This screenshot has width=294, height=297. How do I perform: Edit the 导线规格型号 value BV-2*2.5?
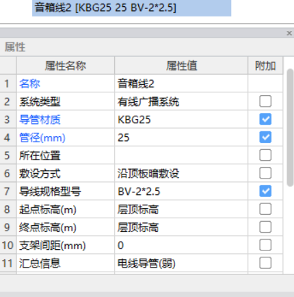181,191
